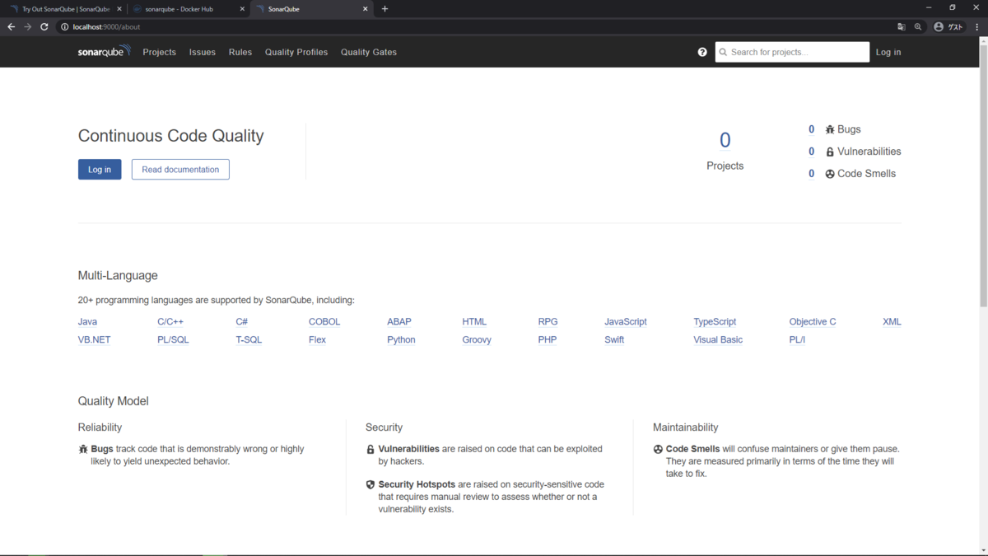Click radiation icon in Maintainability section

658,449
